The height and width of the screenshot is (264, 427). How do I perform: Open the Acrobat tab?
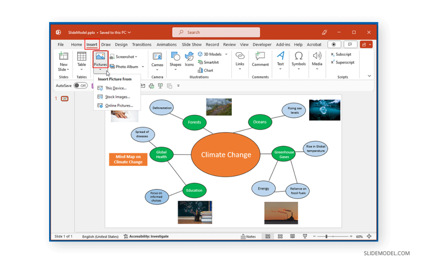314,45
